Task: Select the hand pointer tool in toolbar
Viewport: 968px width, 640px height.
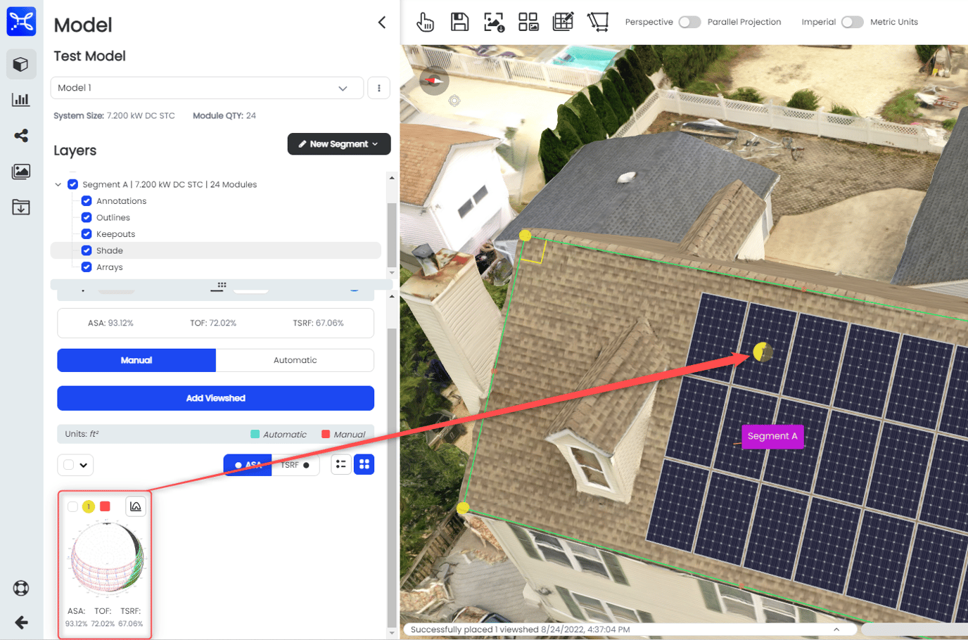Action: pyautogui.click(x=425, y=22)
